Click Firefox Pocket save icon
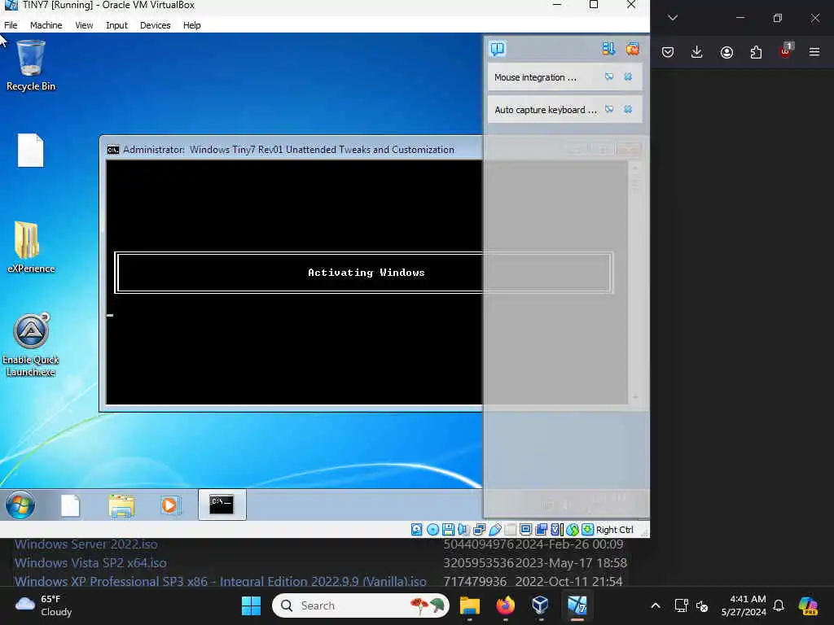The image size is (834, 625). tap(668, 52)
